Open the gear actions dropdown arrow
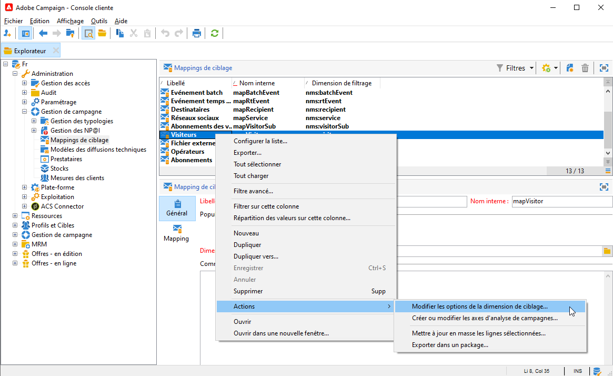Viewport: 613px width, 376px height. [x=556, y=68]
